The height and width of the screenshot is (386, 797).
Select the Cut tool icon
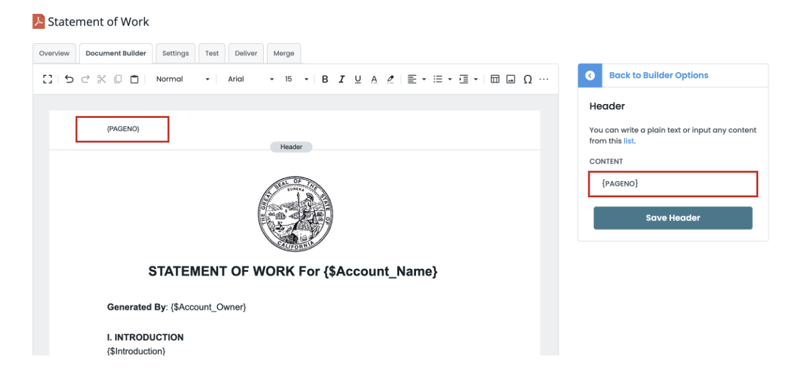[x=102, y=79]
